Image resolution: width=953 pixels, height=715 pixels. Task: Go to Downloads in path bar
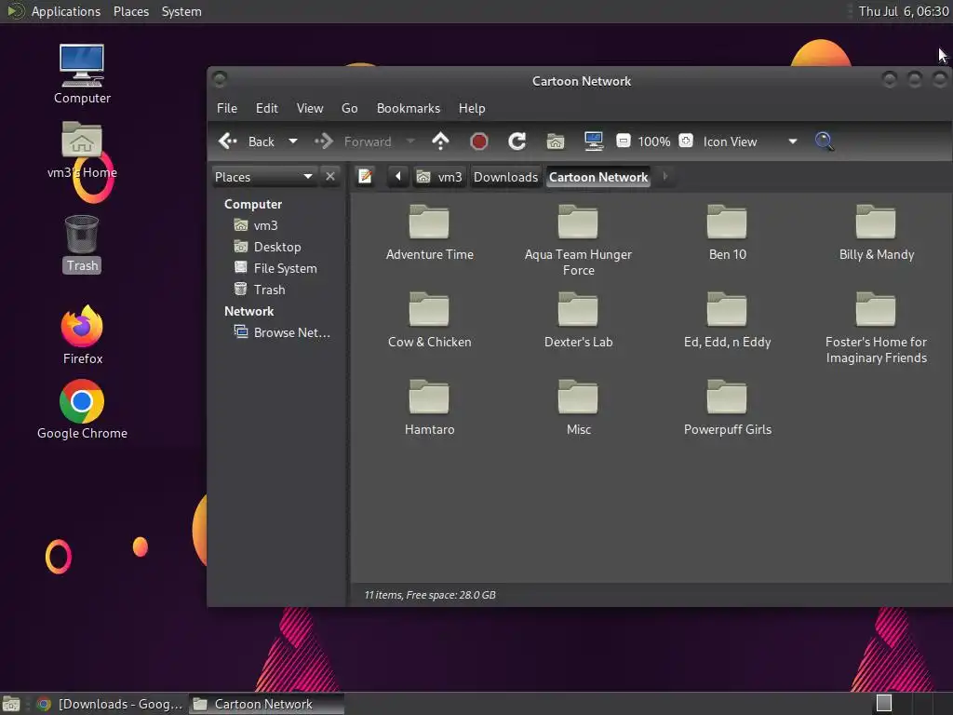click(505, 177)
